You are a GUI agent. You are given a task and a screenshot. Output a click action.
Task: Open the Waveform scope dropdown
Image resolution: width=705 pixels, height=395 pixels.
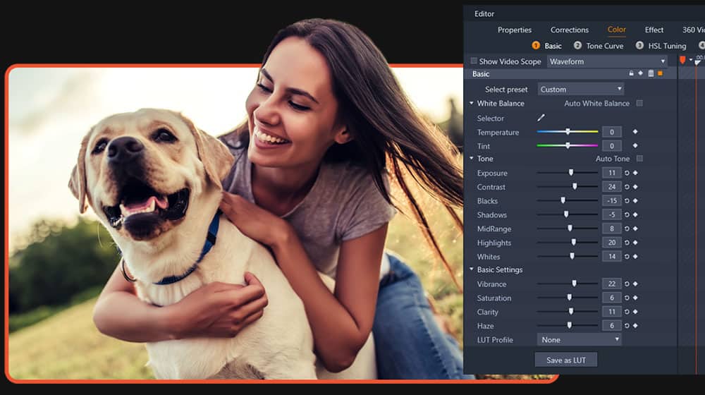[606, 61]
